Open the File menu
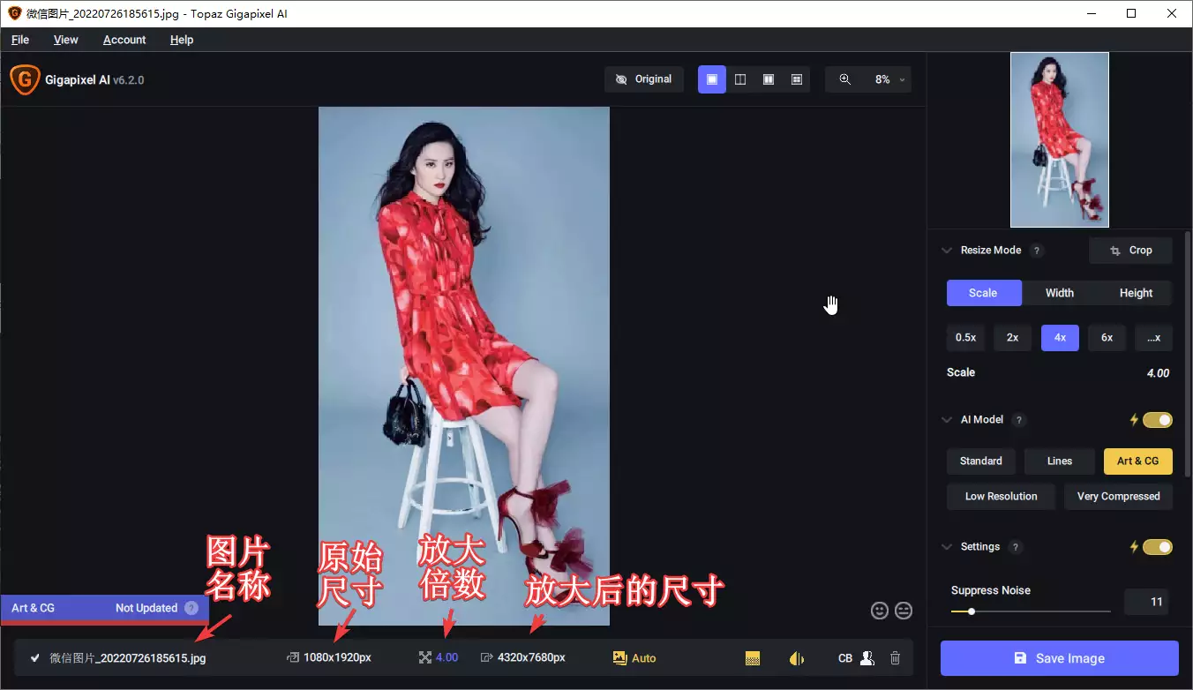 20,40
